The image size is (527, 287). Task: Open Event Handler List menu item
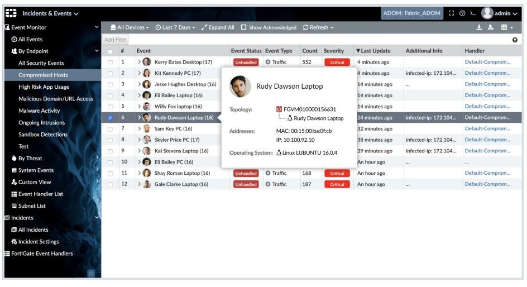click(40, 194)
